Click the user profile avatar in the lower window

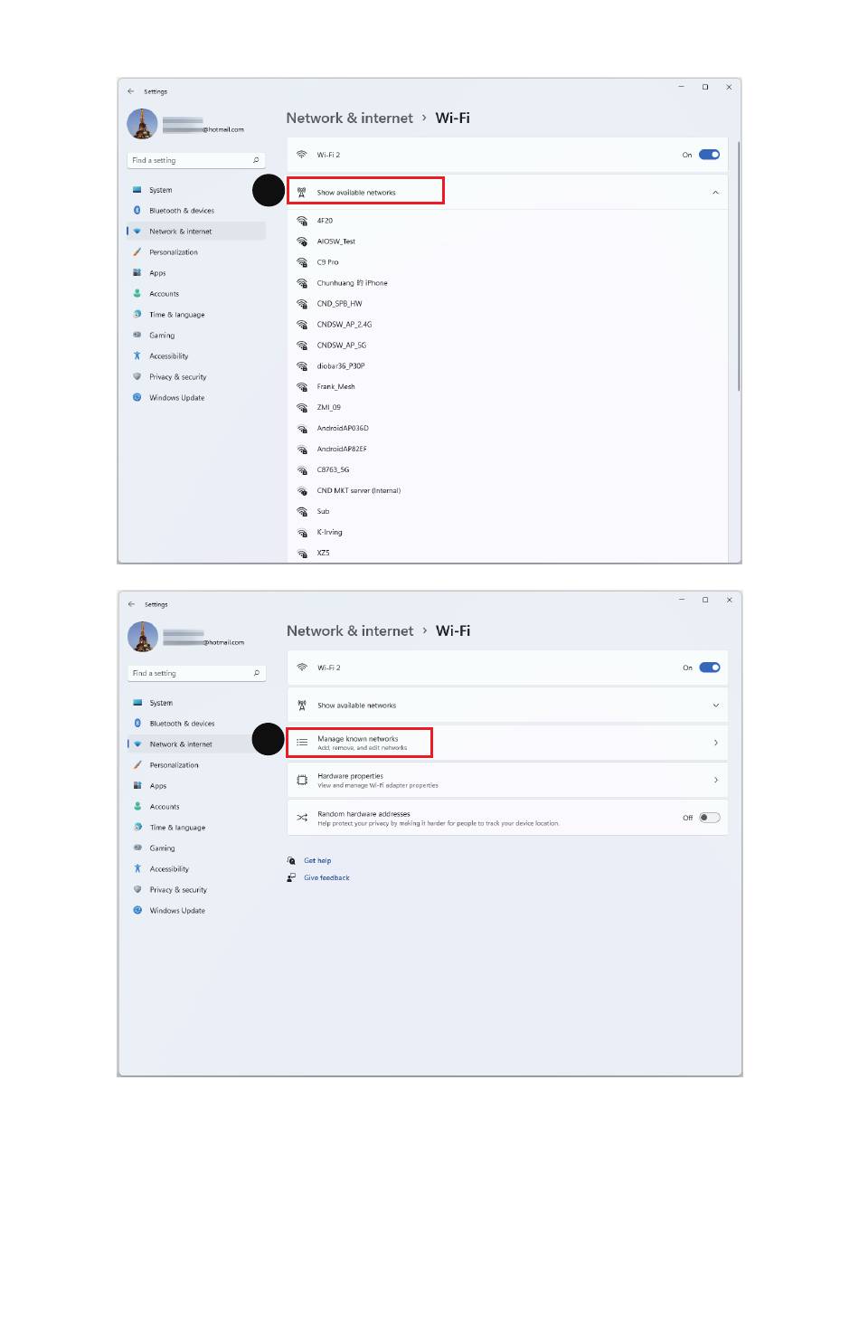(x=143, y=637)
